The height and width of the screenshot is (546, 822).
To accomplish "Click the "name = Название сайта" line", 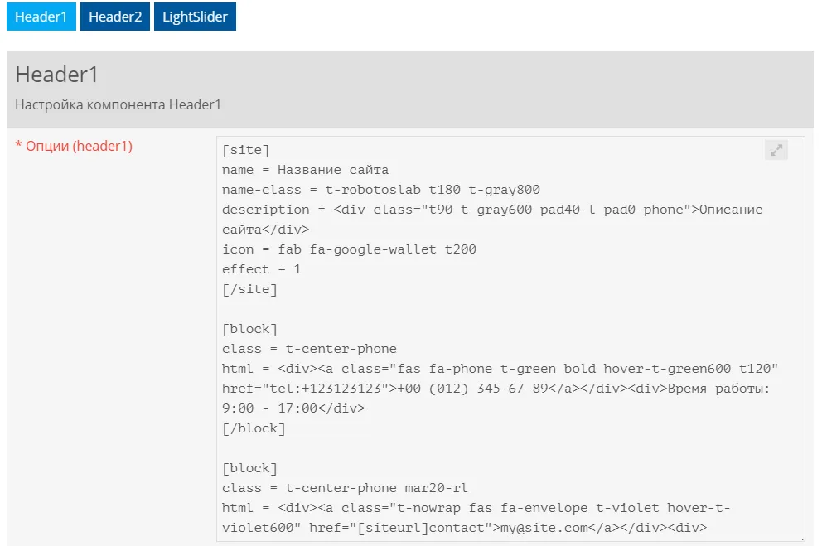I will click(305, 170).
